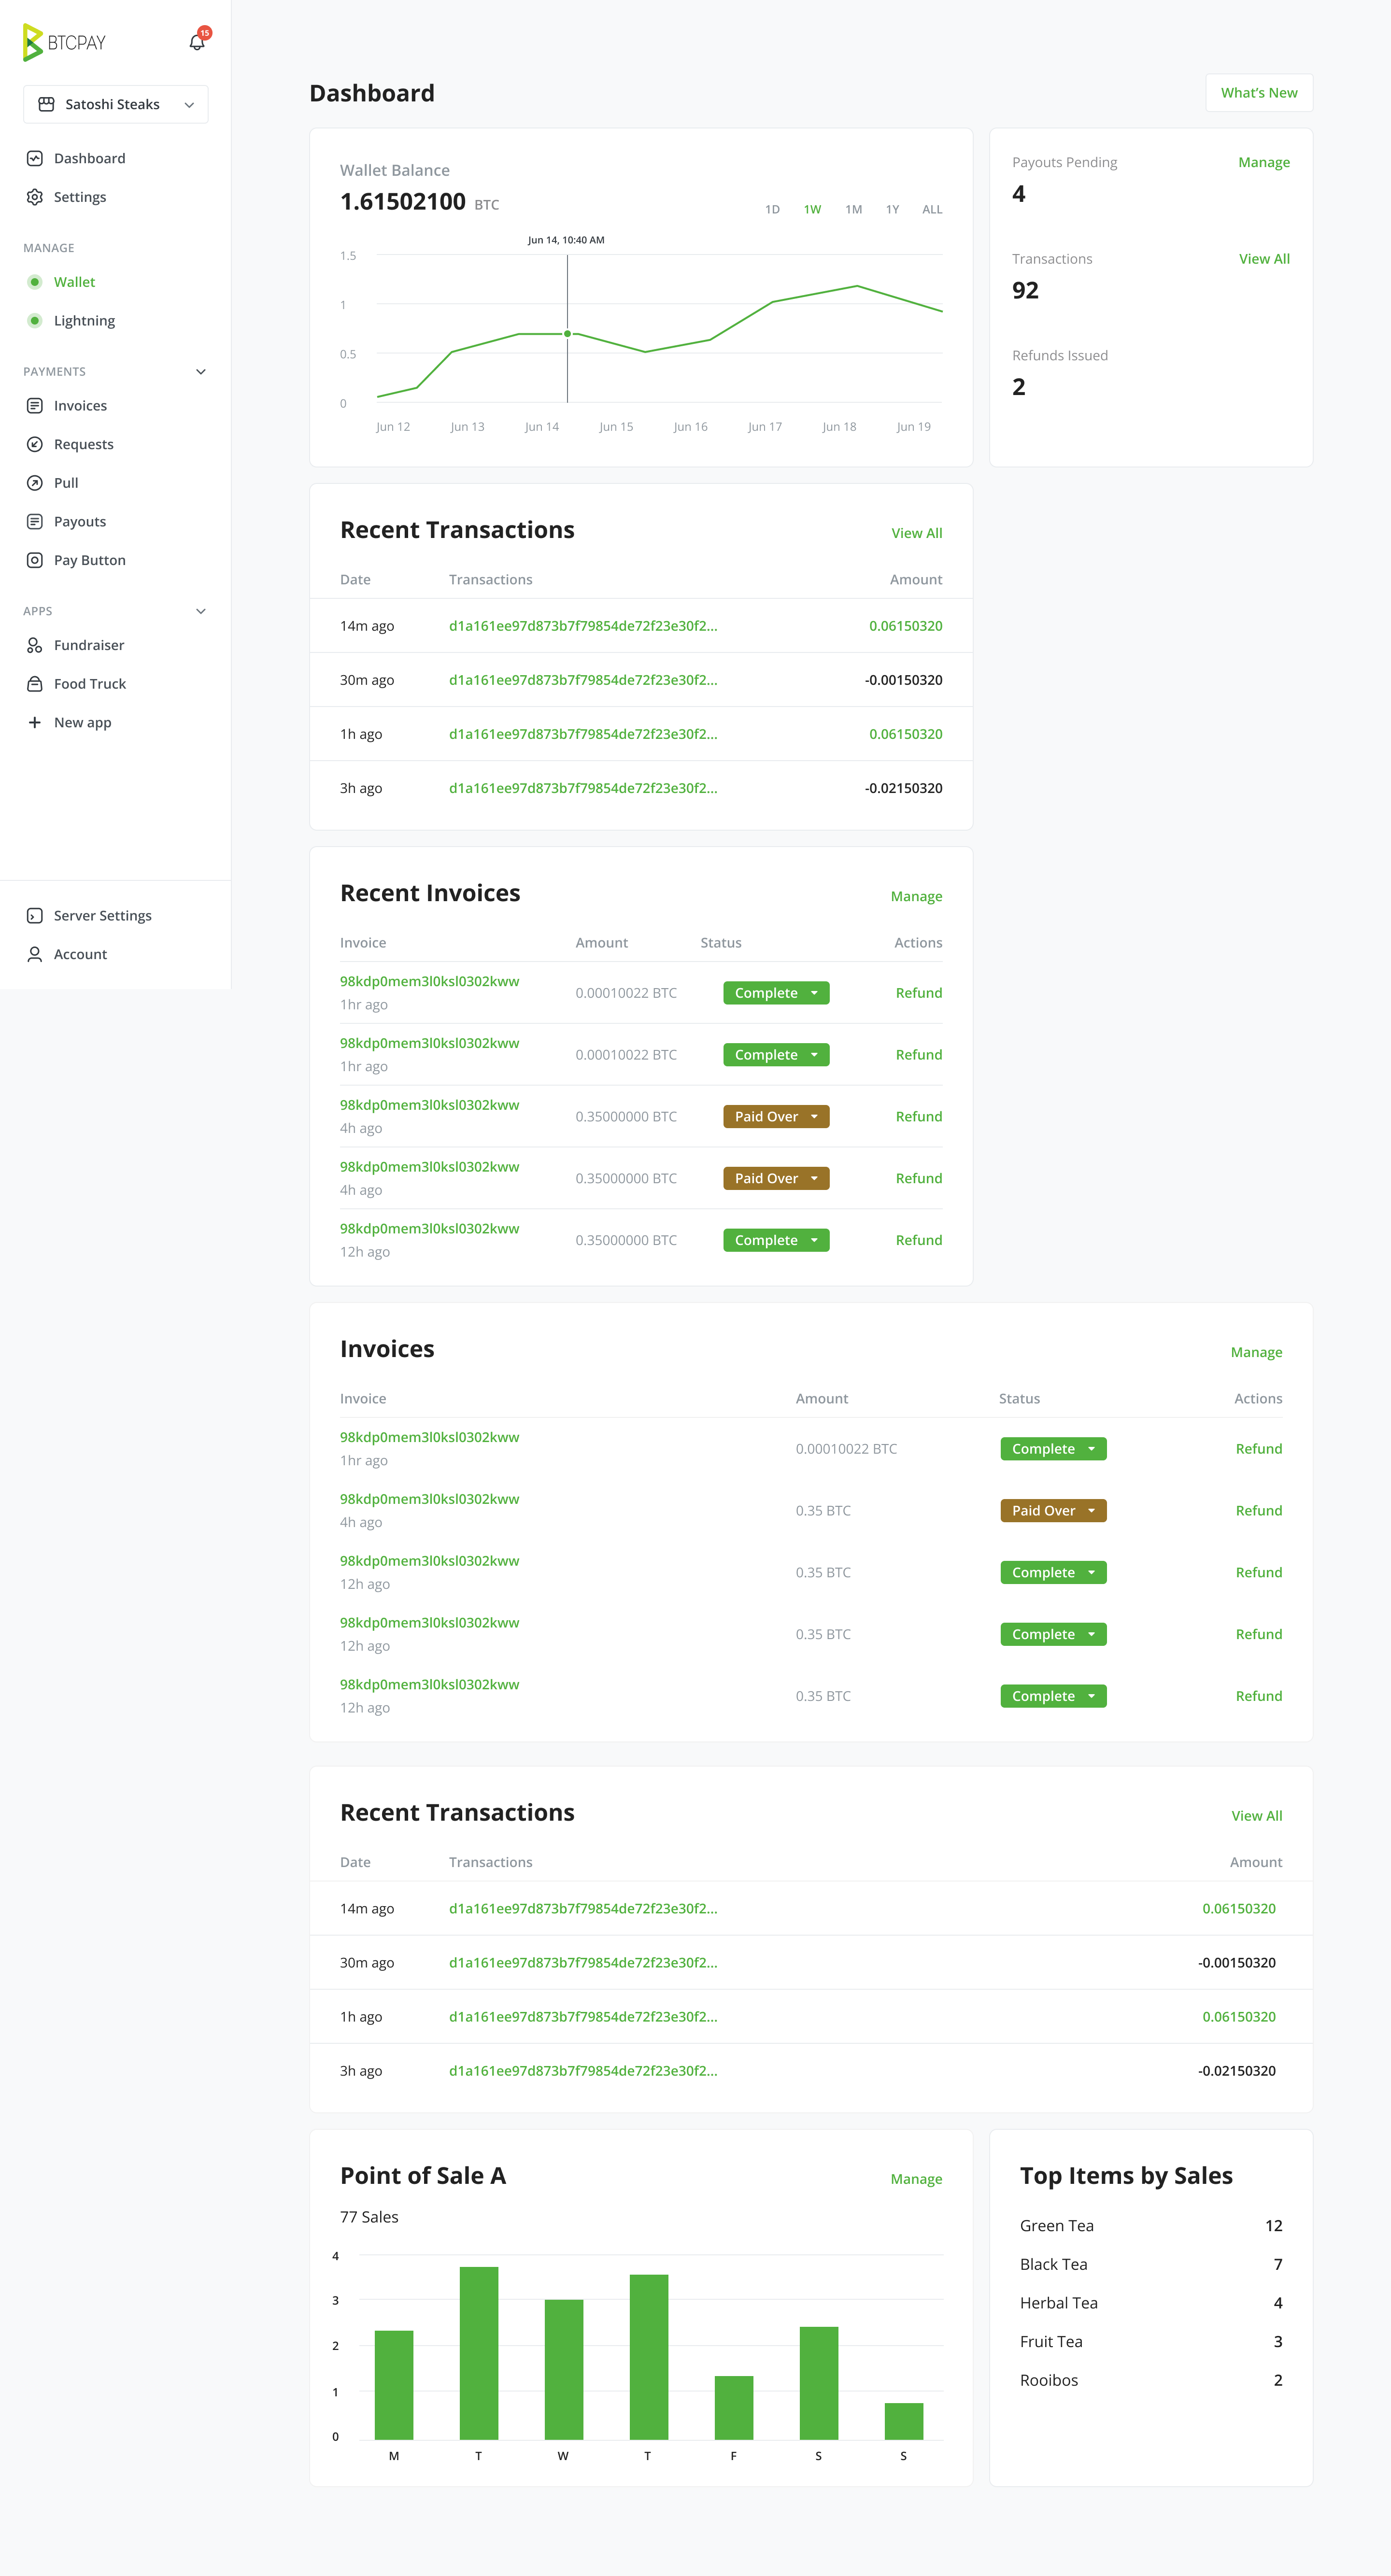Navigate to Dashboard in the sidebar

click(90, 158)
